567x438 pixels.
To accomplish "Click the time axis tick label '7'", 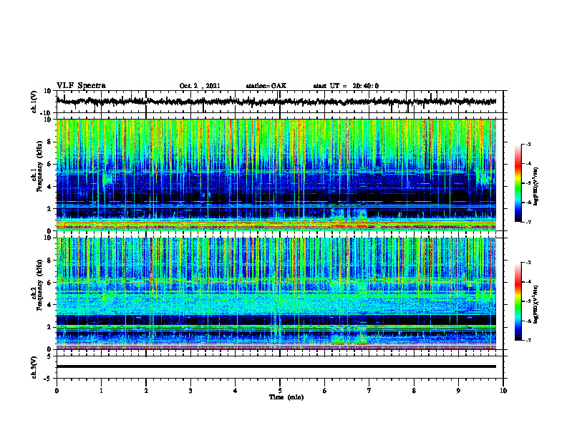I will [369, 391].
